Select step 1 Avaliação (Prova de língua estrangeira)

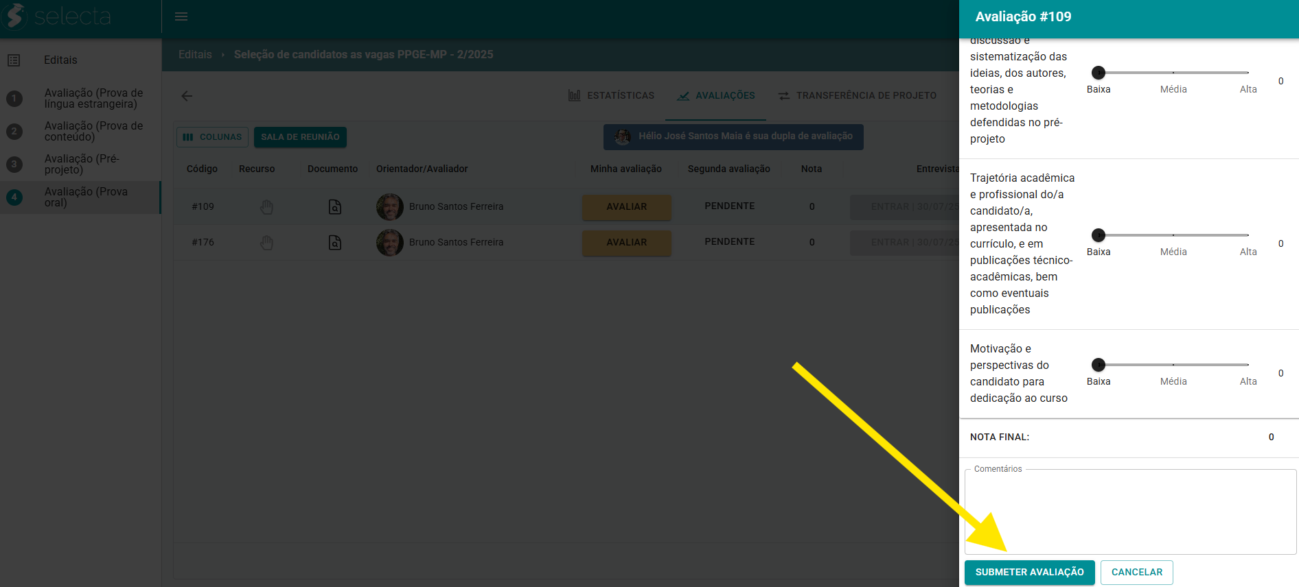[80, 99]
